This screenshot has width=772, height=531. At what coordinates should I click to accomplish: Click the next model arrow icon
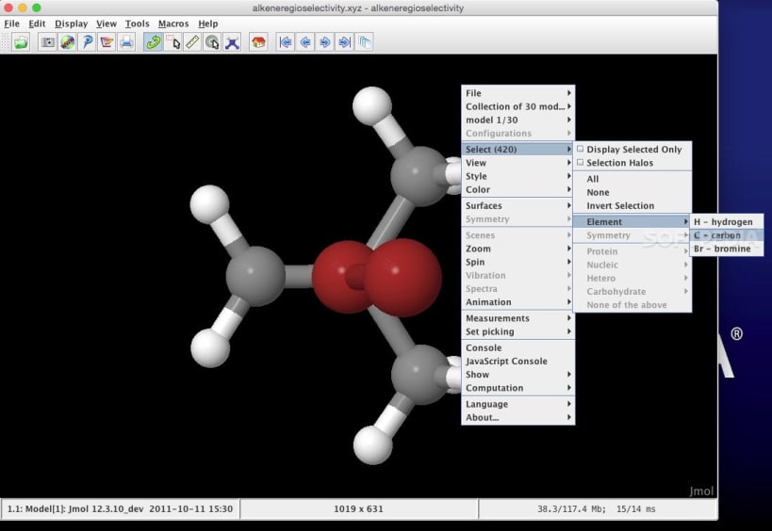click(324, 42)
